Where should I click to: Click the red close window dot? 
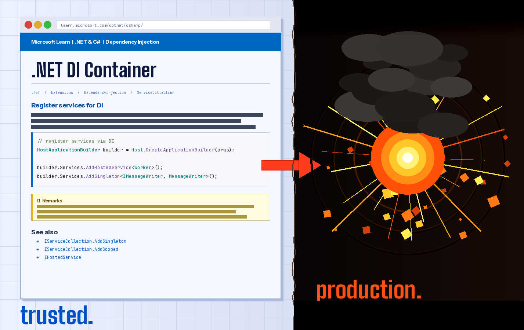(28, 25)
